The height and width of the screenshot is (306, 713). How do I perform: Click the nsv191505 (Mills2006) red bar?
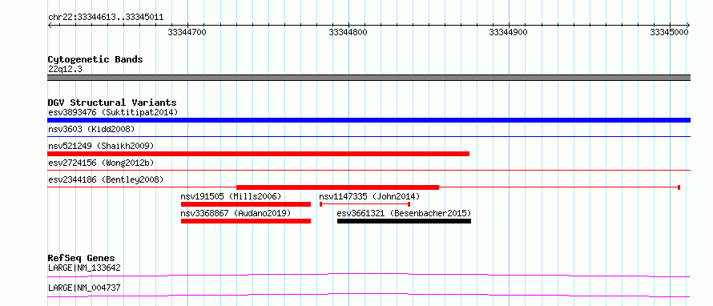[x=246, y=204]
